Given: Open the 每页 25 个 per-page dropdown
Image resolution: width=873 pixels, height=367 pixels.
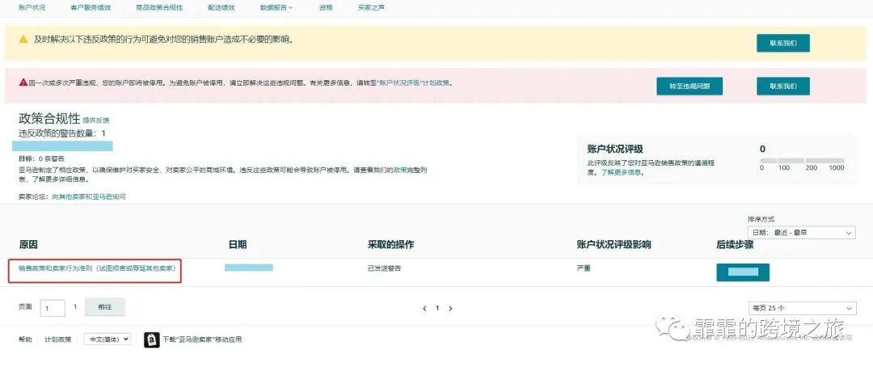Looking at the screenshot, I should (802, 308).
